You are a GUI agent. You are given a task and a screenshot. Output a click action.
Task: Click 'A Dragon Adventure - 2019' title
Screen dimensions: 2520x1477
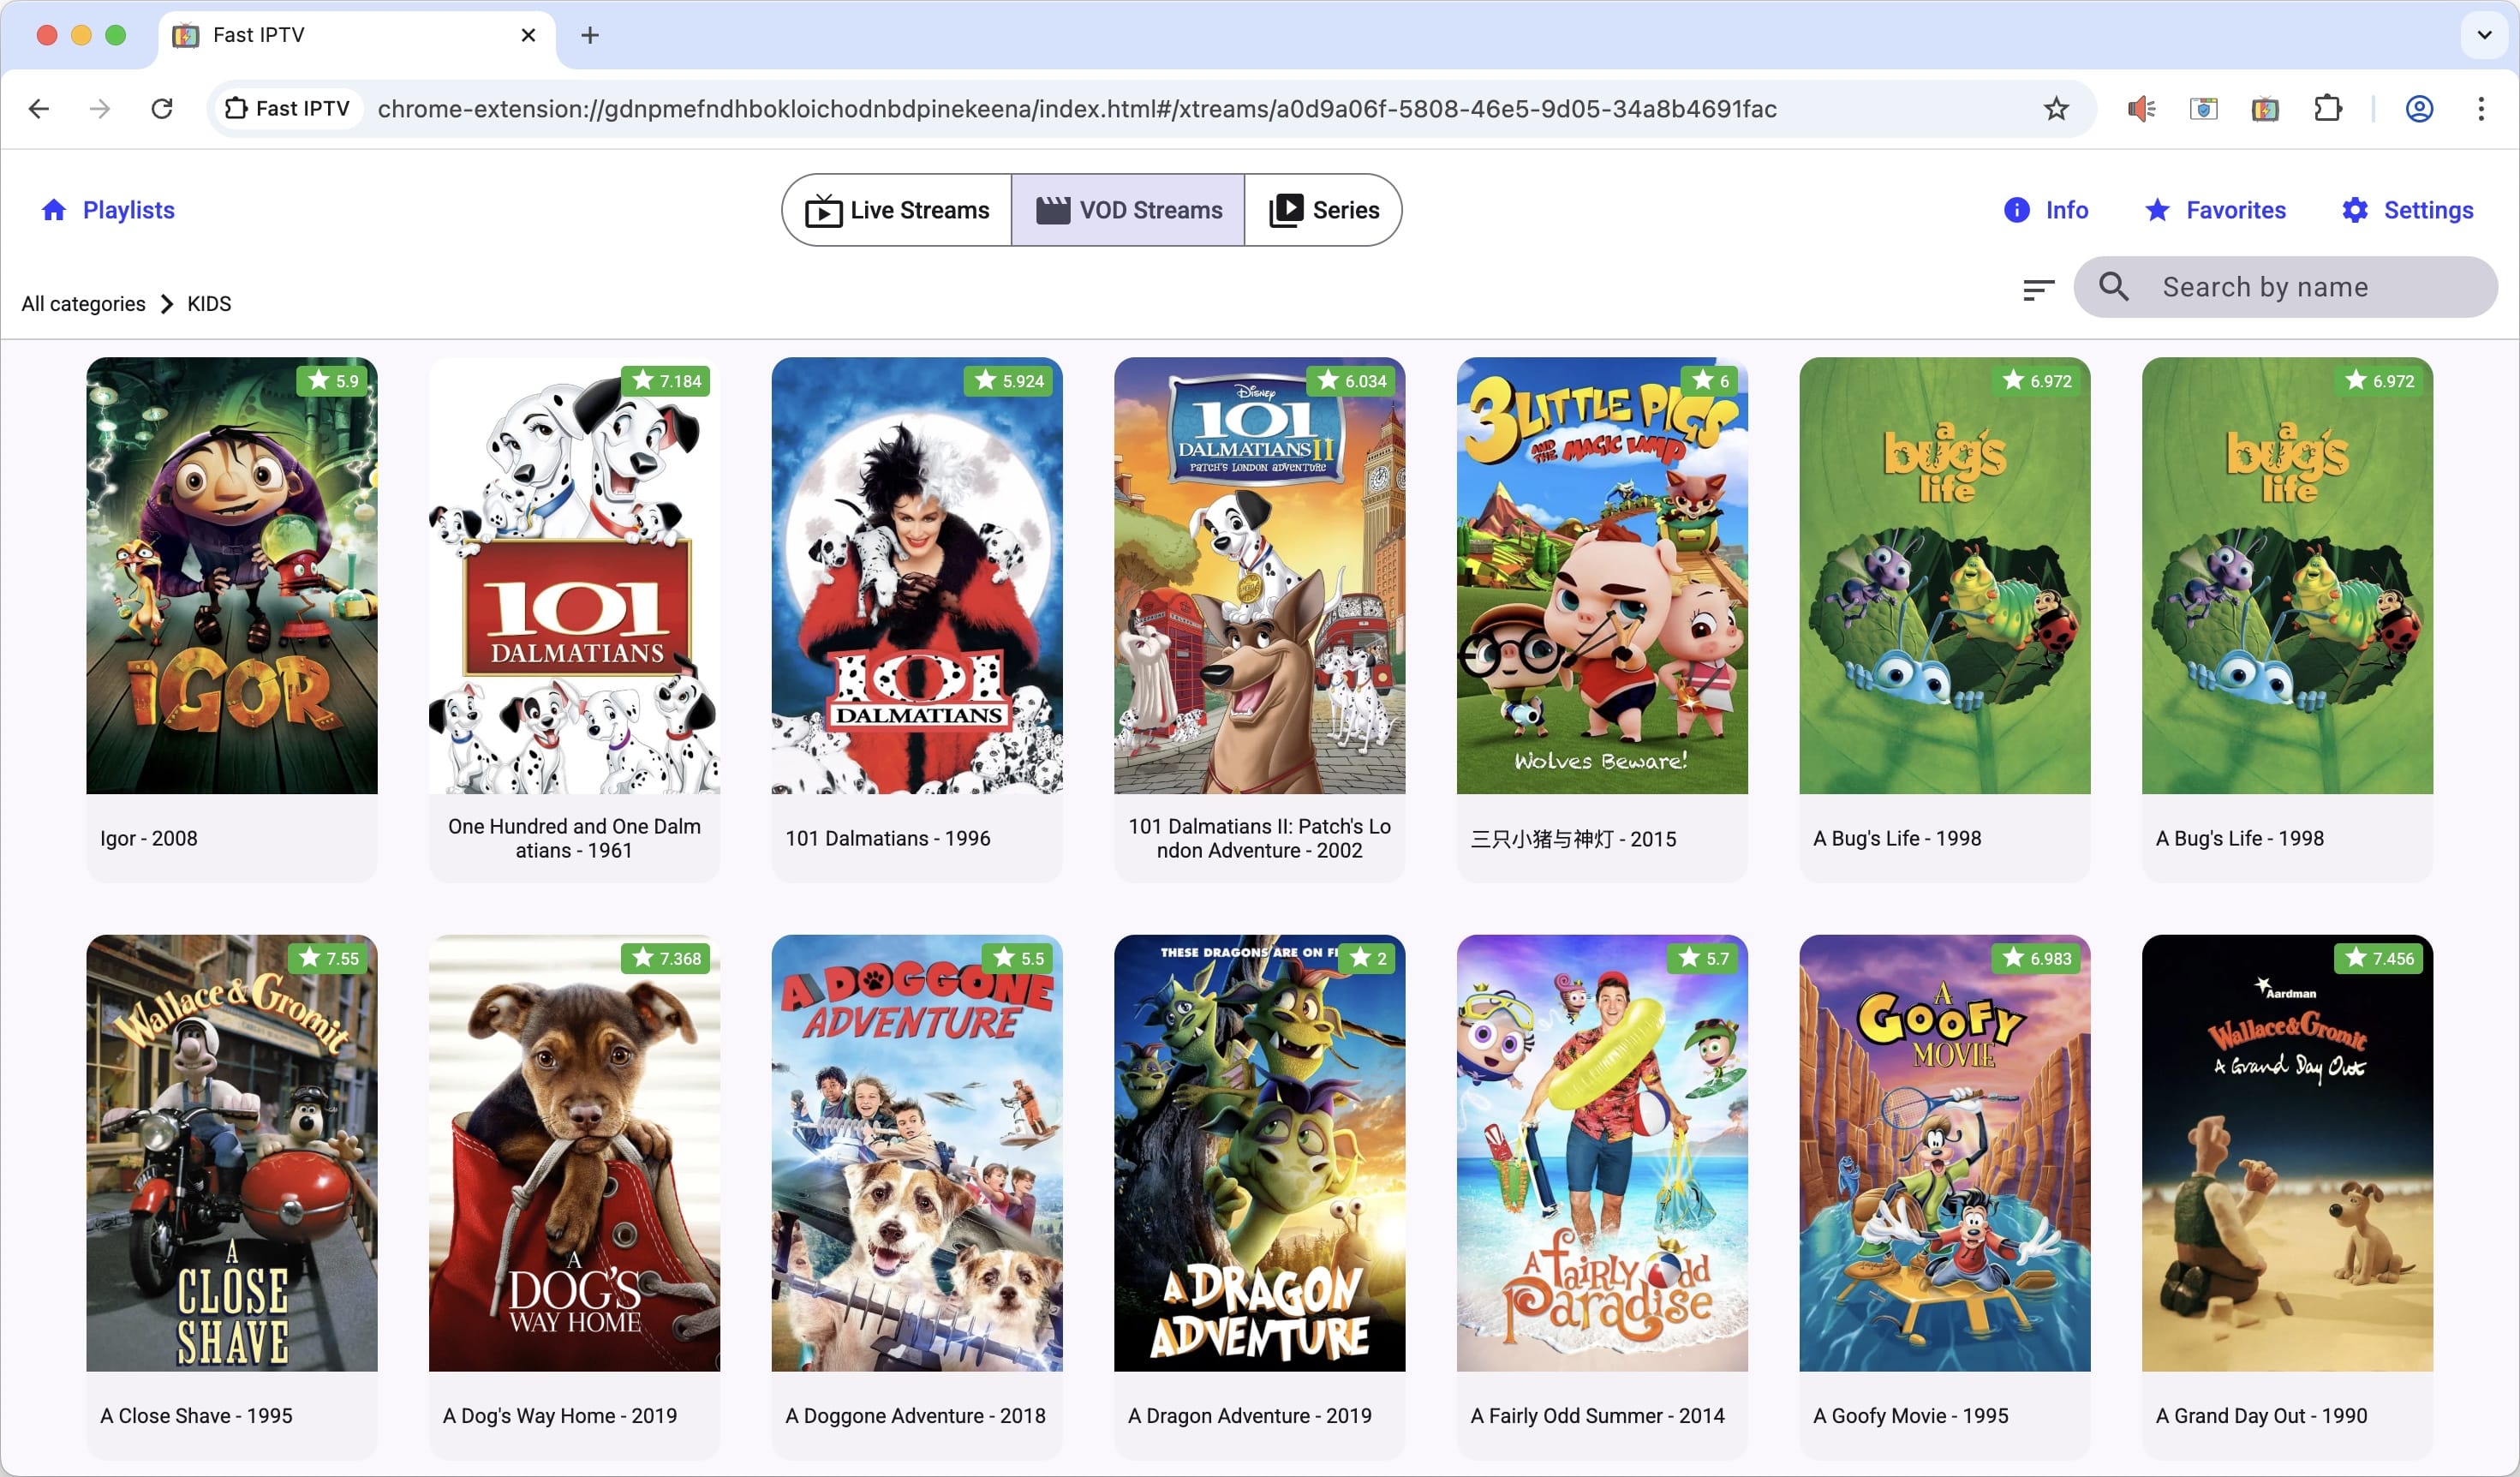pyautogui.click(x=1250, y=1416)
